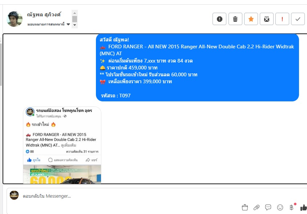This screenshot has width=307, height=214.
Task: Click the blue Ford Ranger message bubble
Action: click(197, 68)
